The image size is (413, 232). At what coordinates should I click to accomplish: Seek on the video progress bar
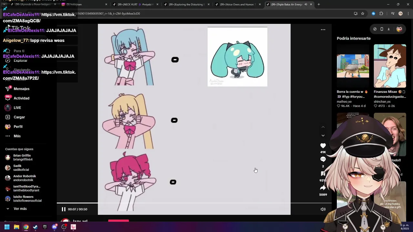(194, 203)
